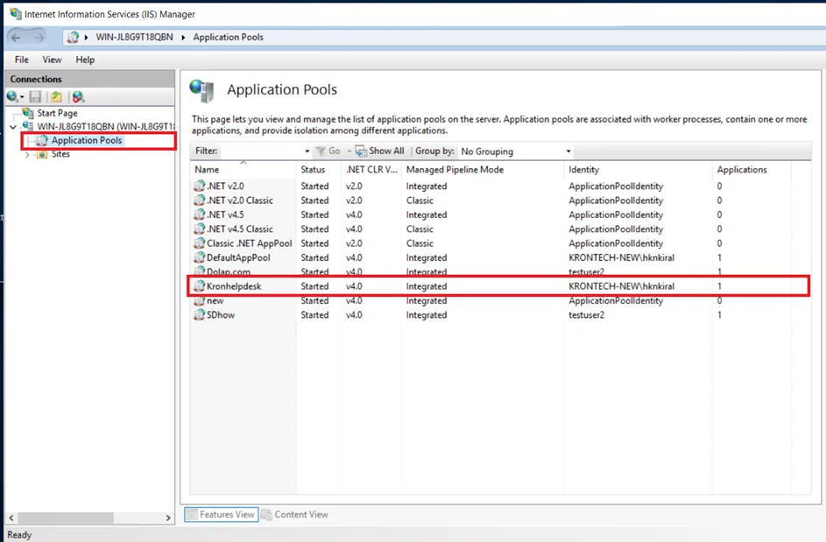Click the .NET v2.0 pool icon

[199, 186]
